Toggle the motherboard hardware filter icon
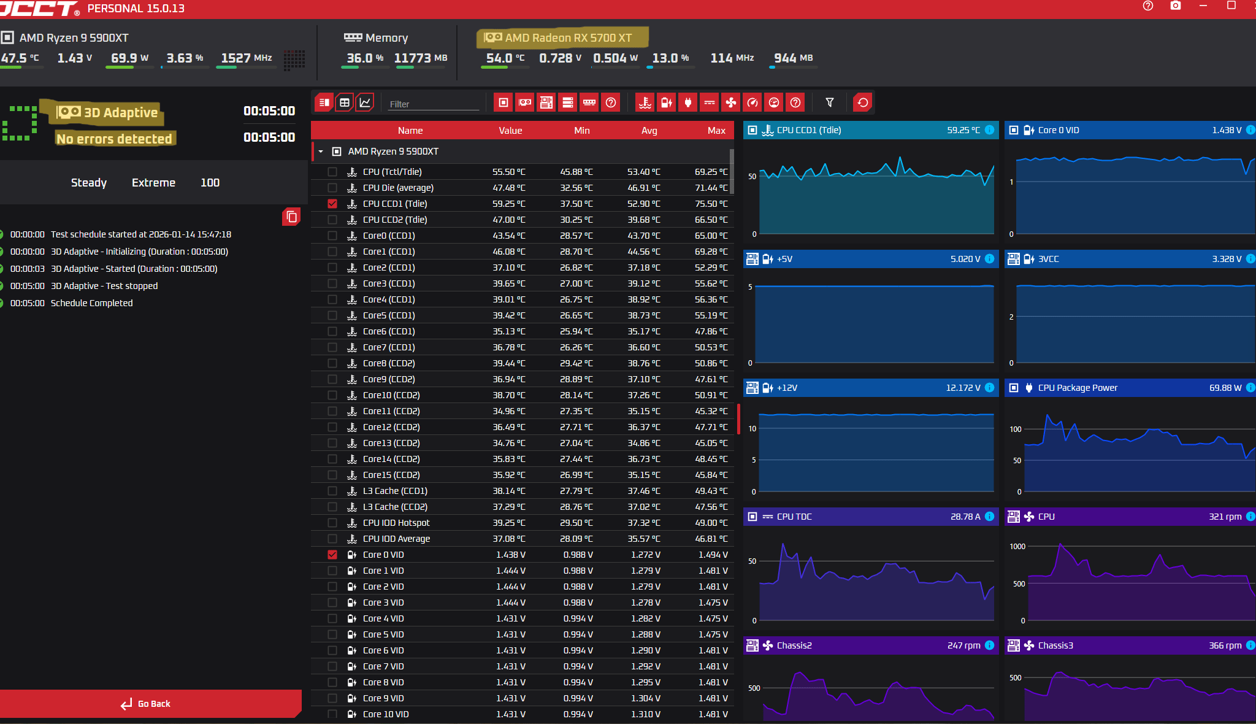1256x724 pixels. coord(546,102)
